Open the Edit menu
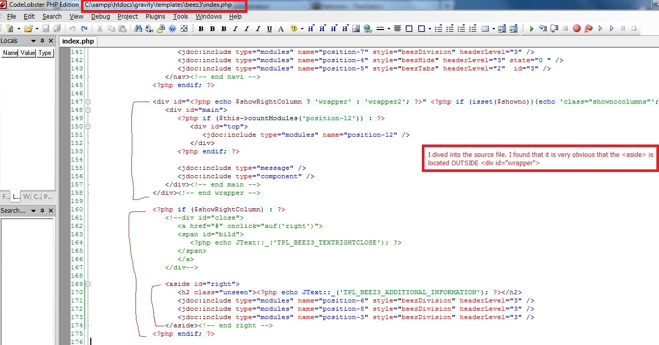 [29, 17]
